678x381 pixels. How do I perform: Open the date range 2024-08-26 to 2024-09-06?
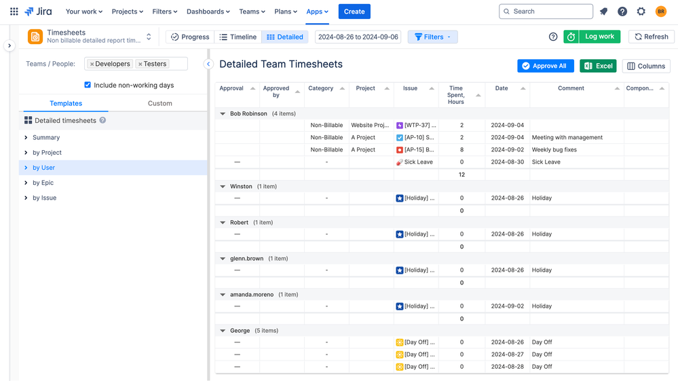click(x=358, y=37)
